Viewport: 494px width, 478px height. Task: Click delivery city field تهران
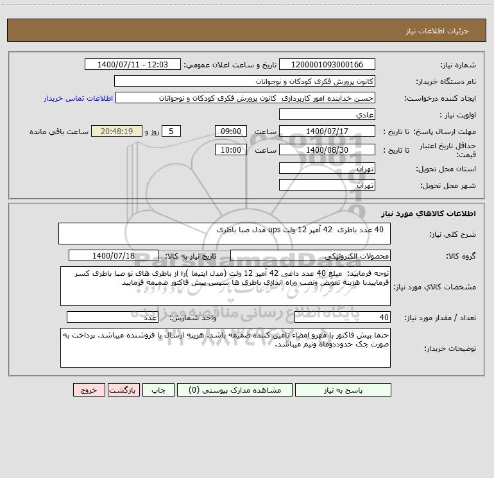point(327,185)
